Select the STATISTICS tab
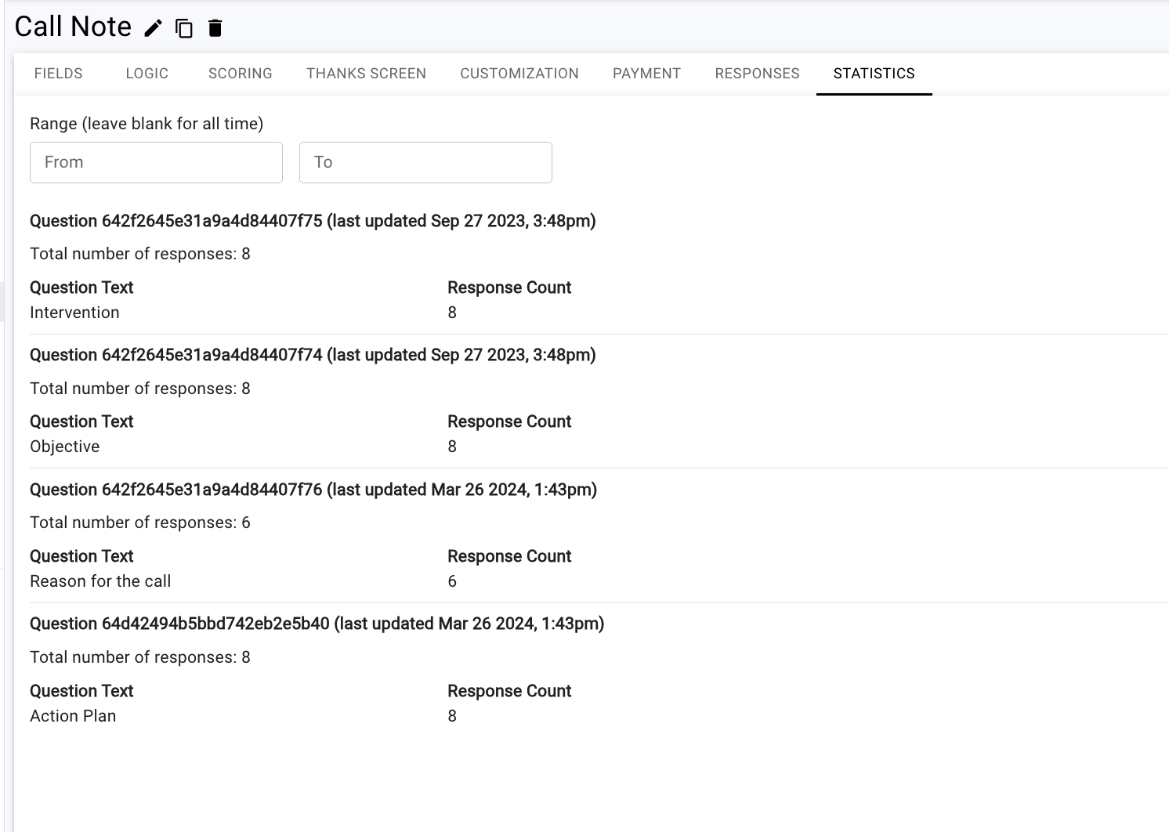 point(874,73)
